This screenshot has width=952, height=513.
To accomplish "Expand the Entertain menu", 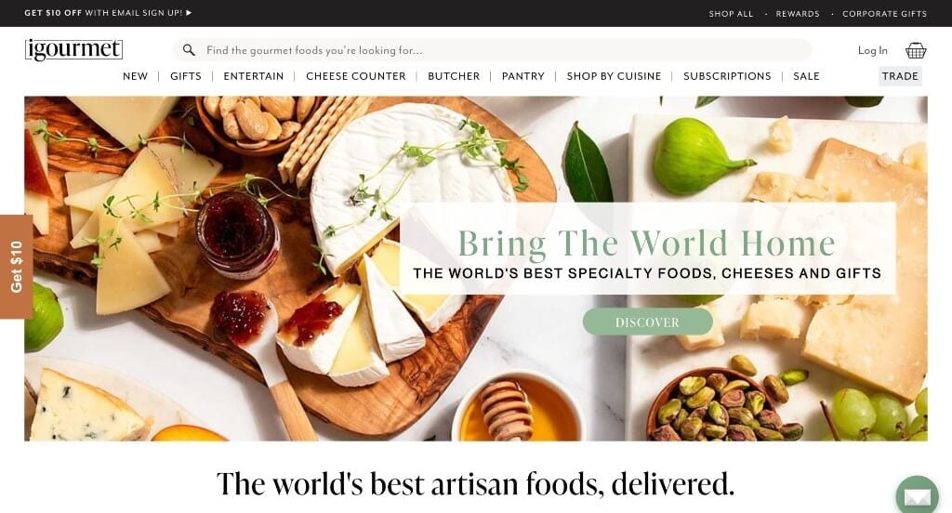I will pos(253,76).
